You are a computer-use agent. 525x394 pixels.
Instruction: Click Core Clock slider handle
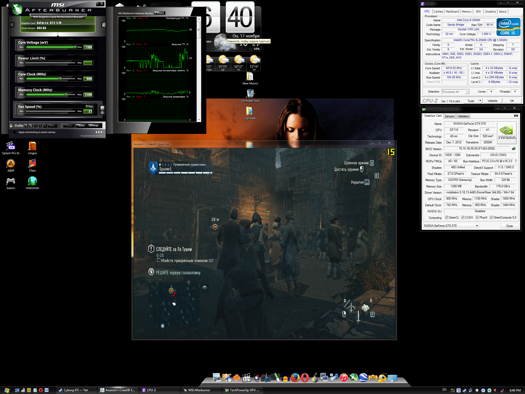coord(60,79)
